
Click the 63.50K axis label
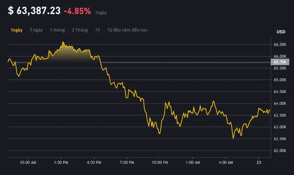pyautogui.click(x=280, y=115)
